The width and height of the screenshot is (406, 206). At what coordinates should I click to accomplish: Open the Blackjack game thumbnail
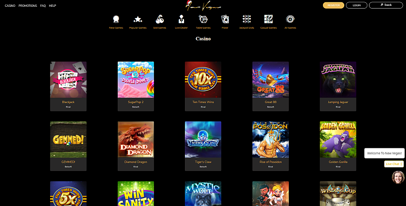(x=69, y=80)
